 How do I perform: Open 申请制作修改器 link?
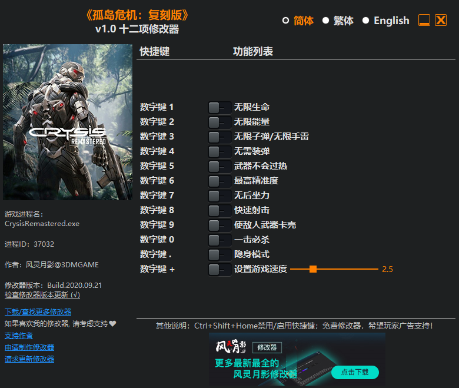[x=29, y=347]
